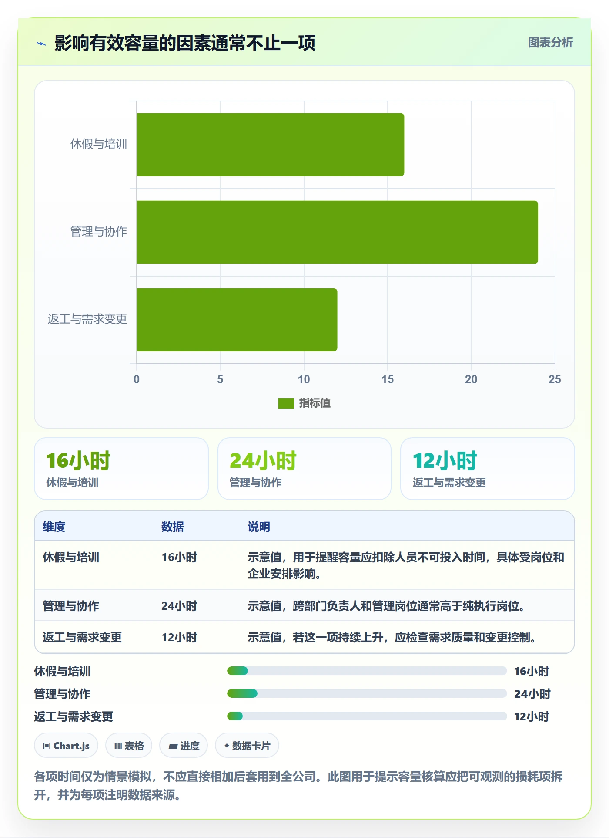This screenshot has height=838, width=609.
Task: Click the 指标值 legend label
Action: [x=315, y=403]
